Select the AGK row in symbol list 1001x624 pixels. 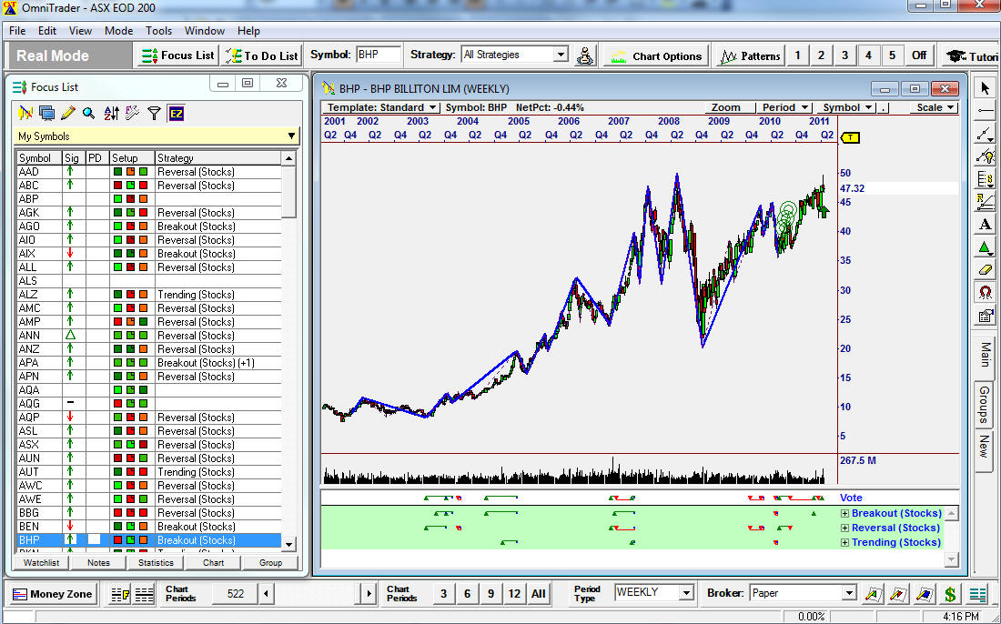click(x=148, y=213)
